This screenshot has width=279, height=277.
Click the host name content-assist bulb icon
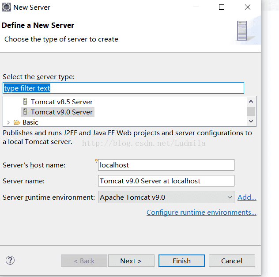click(96, 161)
